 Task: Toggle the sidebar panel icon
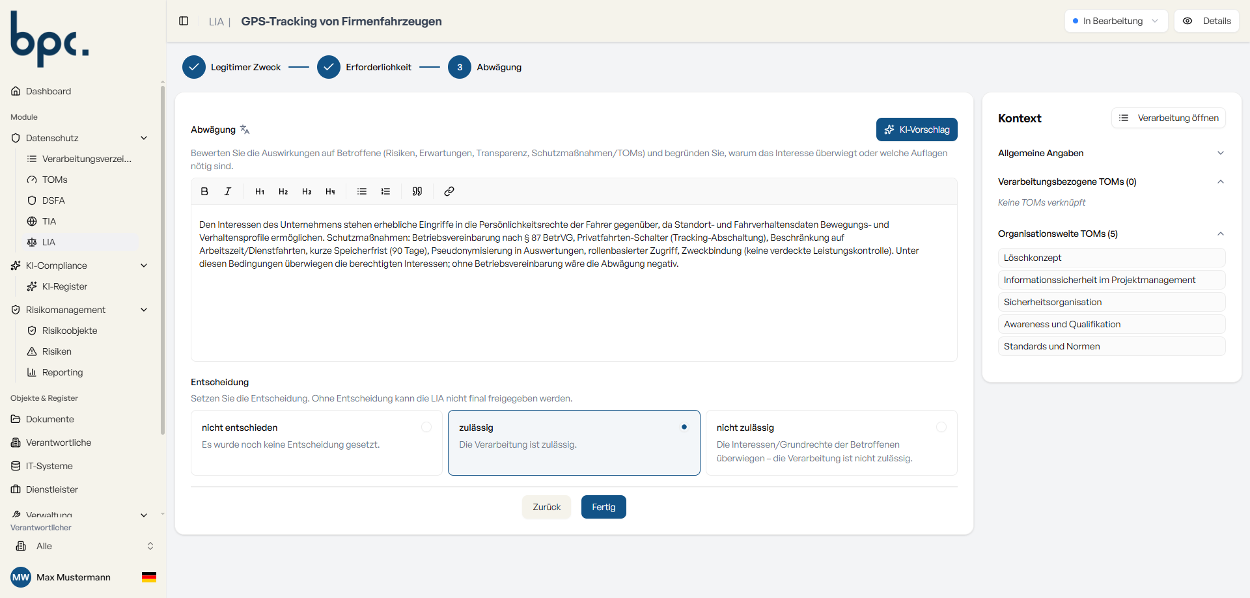(x=184, y=21)
